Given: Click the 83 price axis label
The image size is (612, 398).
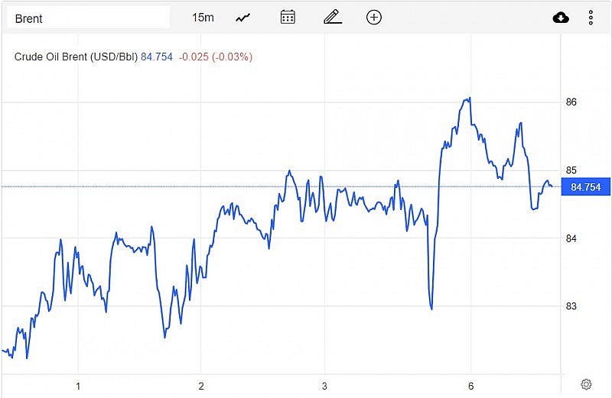Looking at the screenshot, I should click(x=571, y=306).
